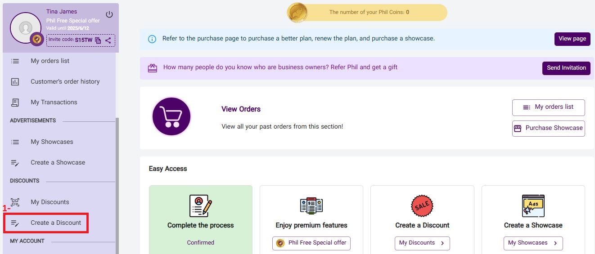Go to My Transactions in sidebar

[x=54, y=102]
